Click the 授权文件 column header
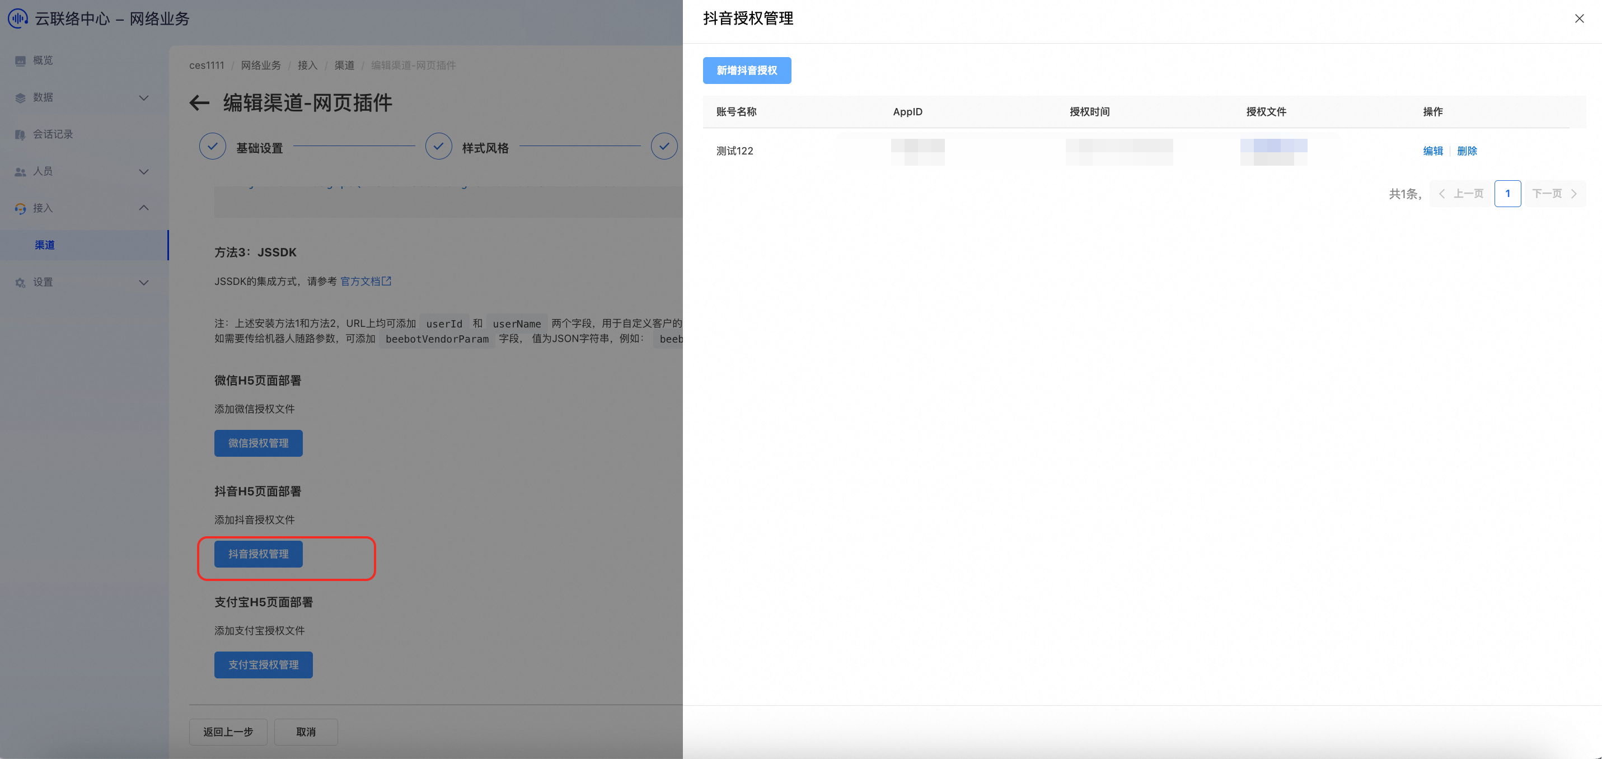This screenshot has height=759, width=1602. [x=1266, y=112]
